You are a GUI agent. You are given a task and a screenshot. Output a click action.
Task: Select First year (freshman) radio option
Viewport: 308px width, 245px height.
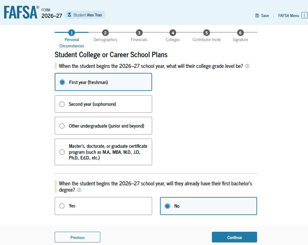[62, 82]
